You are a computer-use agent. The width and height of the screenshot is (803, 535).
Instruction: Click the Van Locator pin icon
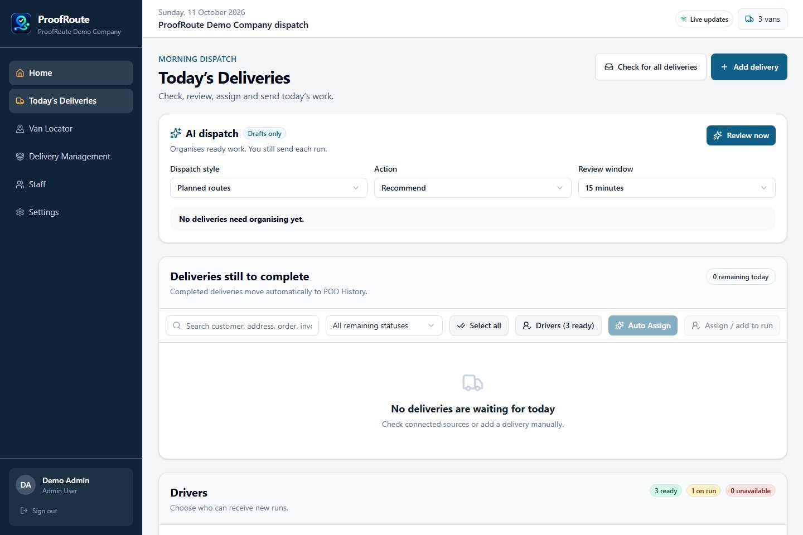tap(20, 129)
